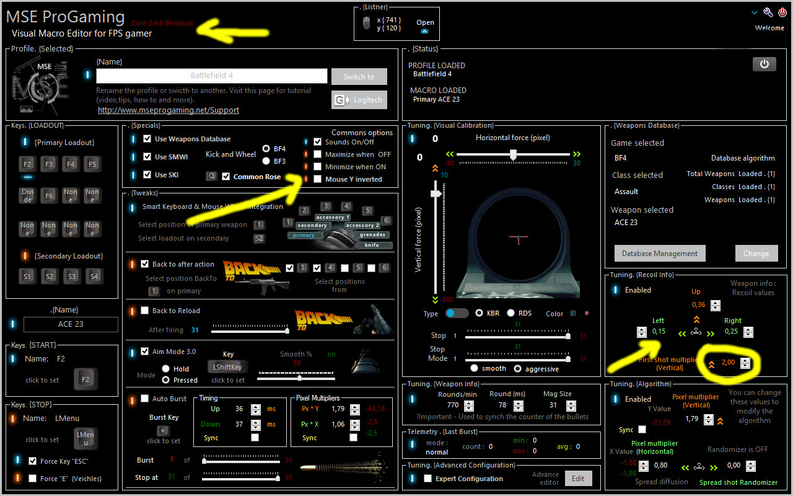Toggle the Use SKI checkbox
This screenshot has height=496, width=793.
pyautogui.click(x=147, y=175)
